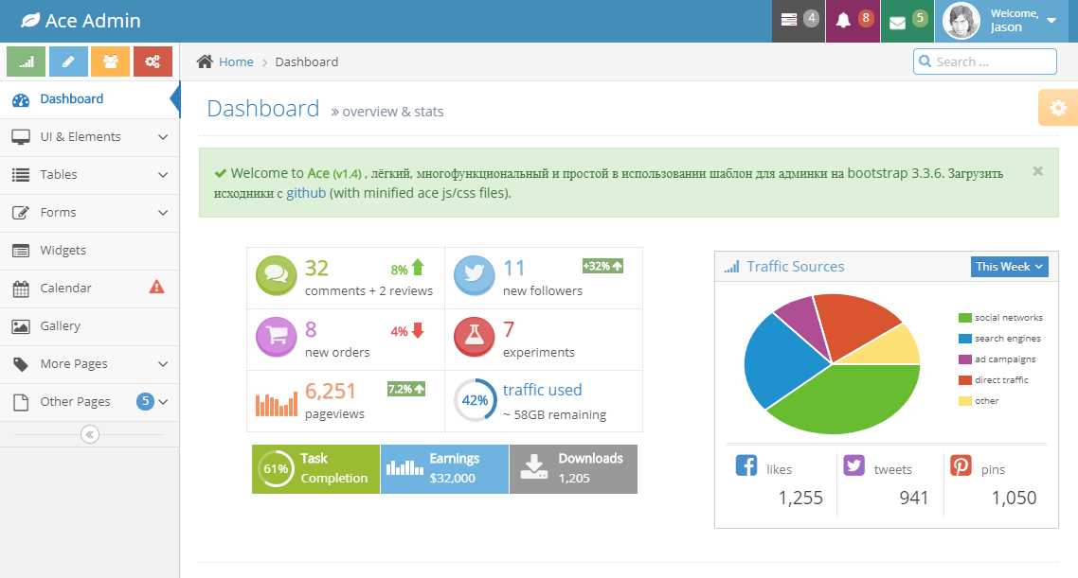Open Tables menu item in the sidebar
This screenshot has height=578, width=1078.
click(x=89, y=175)
